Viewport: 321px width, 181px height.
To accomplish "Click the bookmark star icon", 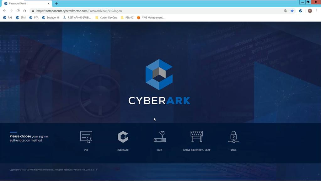I will coord(292,11).
